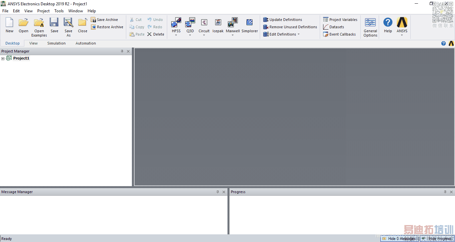Toggle the Message Manager pin
Image resolution: width=455 pixels, height=242 pixels.
pos(218,192)
